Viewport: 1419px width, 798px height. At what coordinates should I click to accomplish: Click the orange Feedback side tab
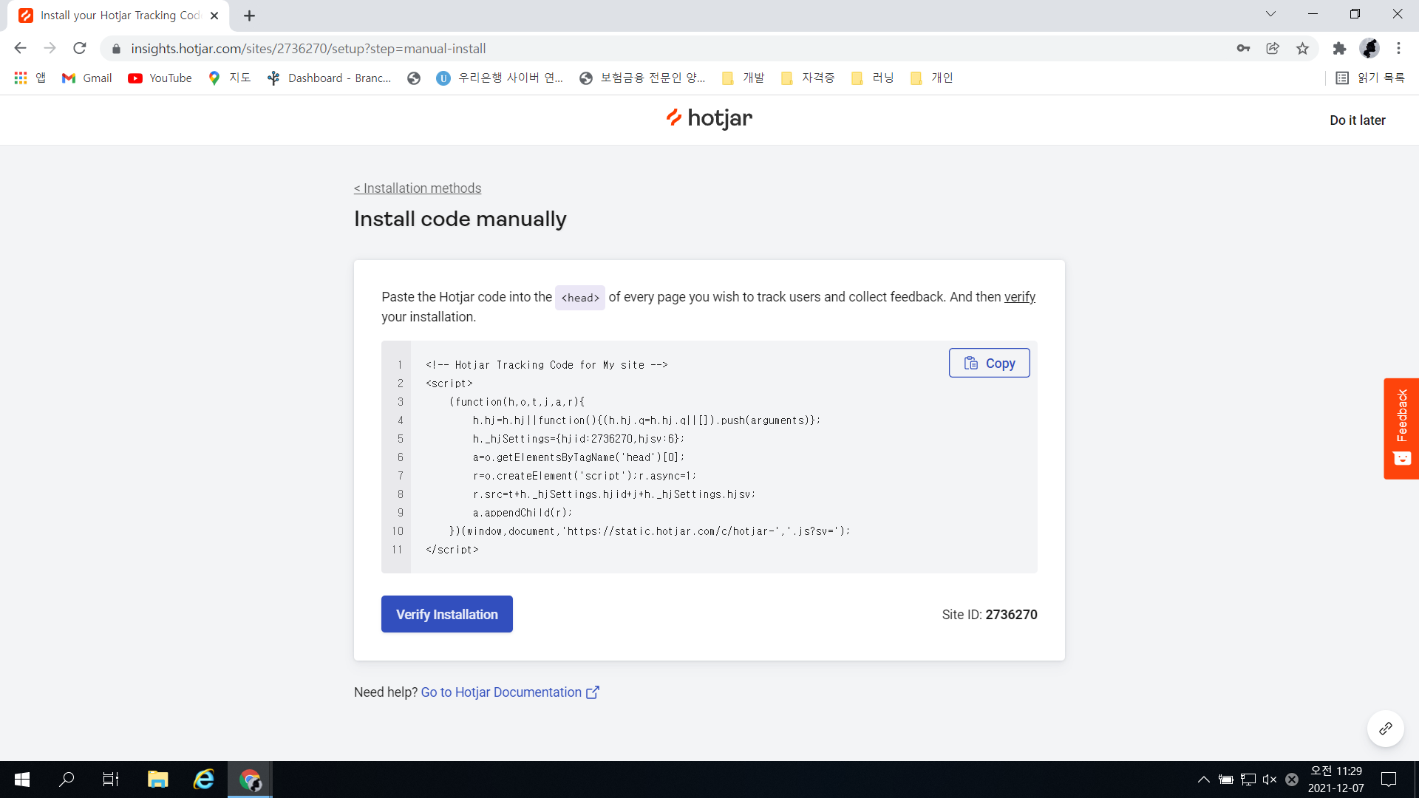tap(1401, 428)
